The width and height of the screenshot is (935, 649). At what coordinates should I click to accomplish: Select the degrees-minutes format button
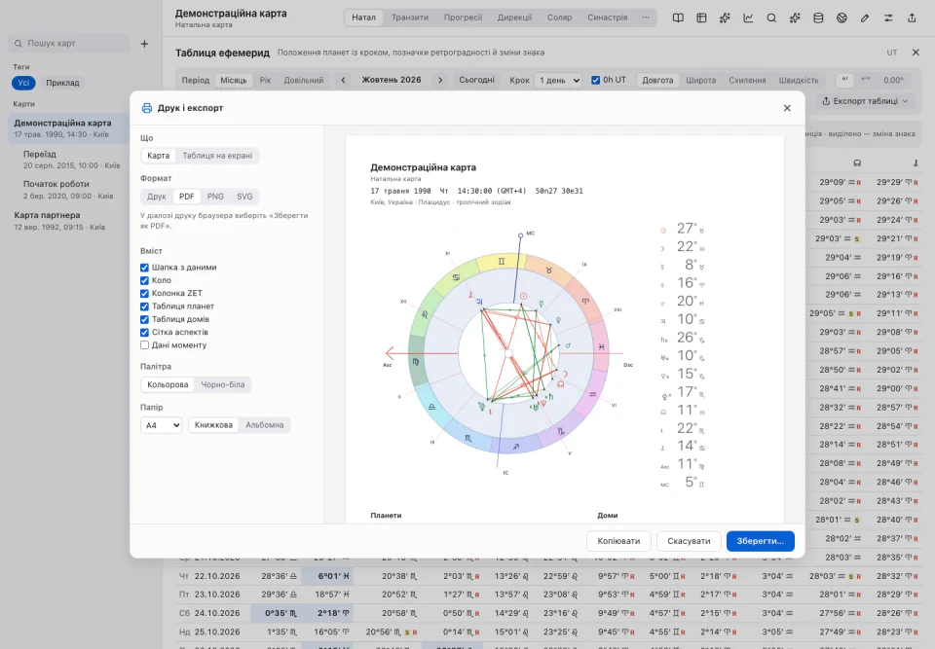[x=844, y=80]
